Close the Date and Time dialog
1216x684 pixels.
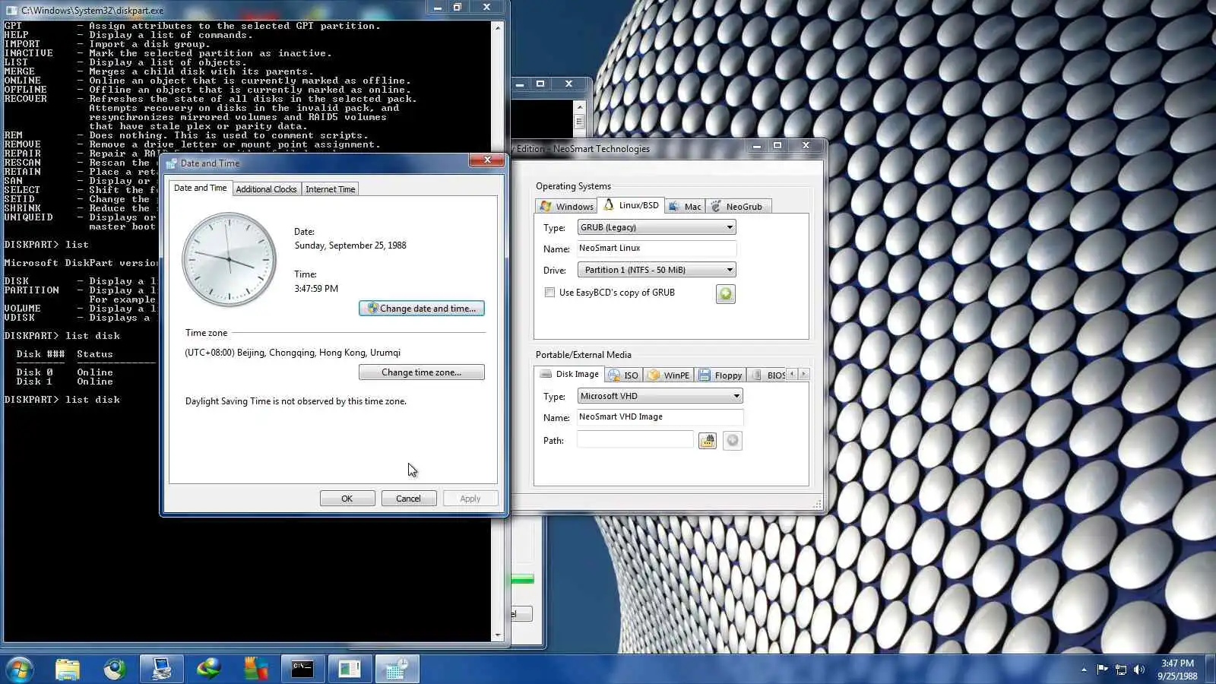486,160
